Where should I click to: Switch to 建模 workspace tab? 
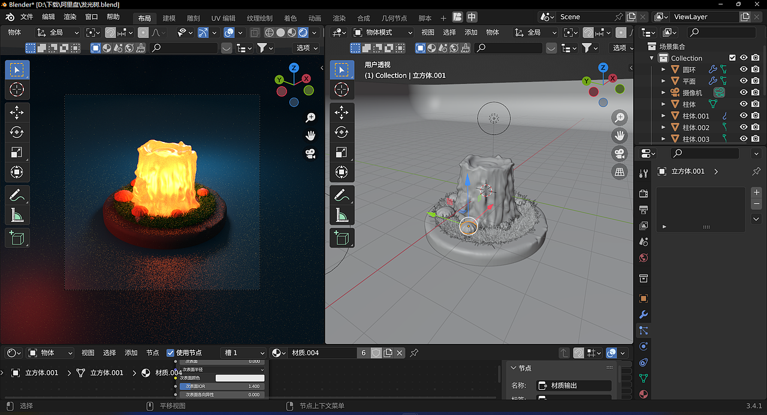pos(169,18)
